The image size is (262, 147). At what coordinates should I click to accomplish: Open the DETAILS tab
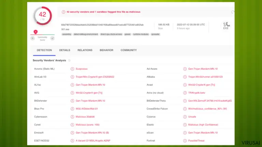point(65,50)
